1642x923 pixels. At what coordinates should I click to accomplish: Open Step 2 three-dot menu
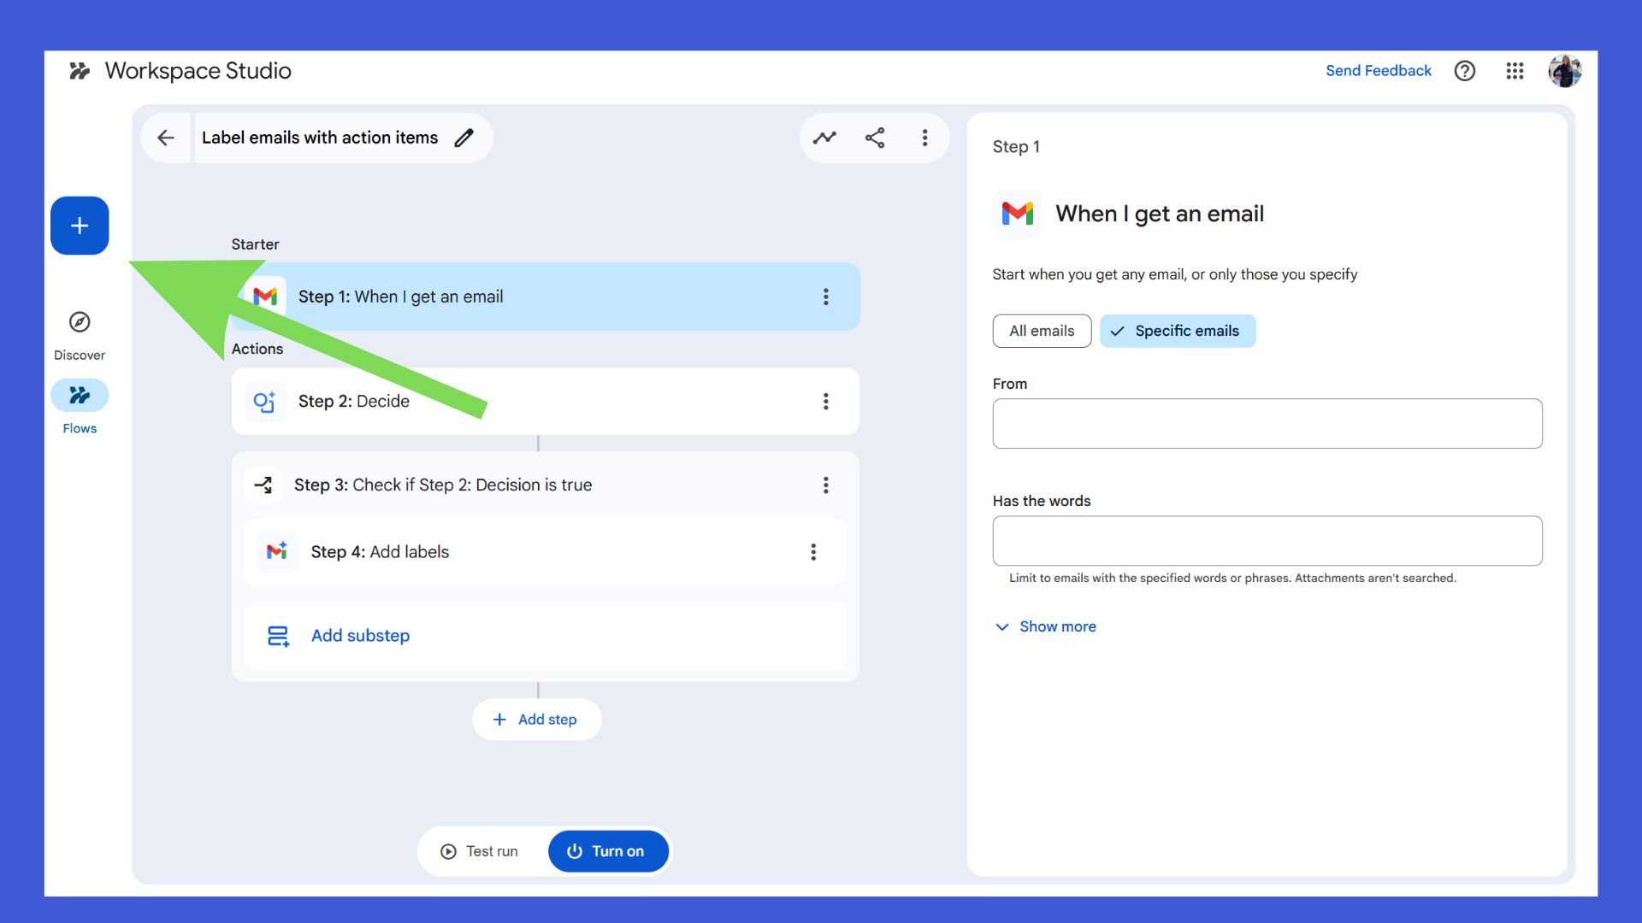[x=825, y=402]
